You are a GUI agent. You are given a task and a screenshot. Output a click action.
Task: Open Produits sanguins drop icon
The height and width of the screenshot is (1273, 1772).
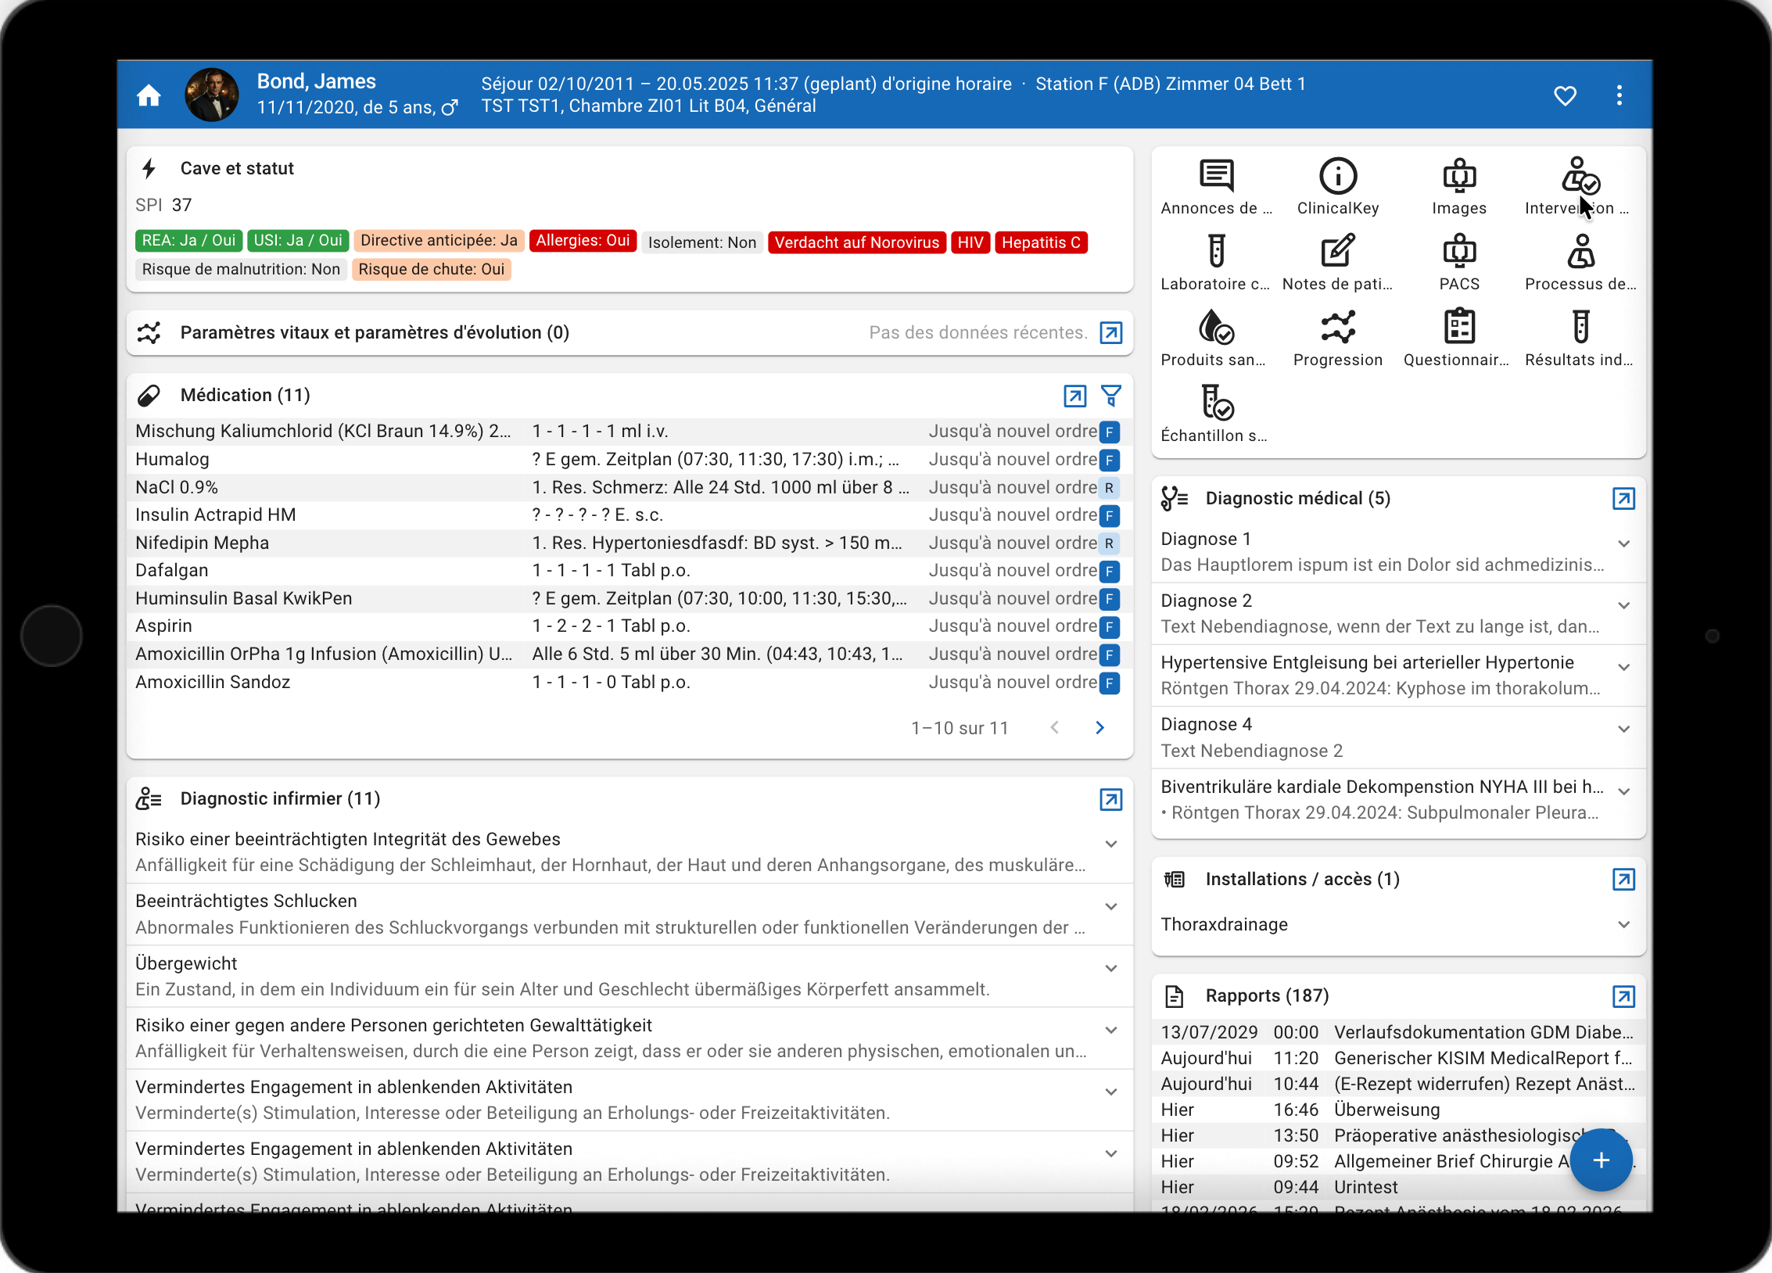(x=1216, y=328)
